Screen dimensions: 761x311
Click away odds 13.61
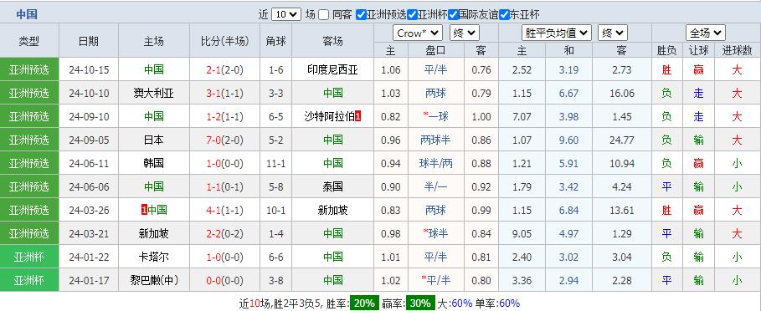point(622,210)
